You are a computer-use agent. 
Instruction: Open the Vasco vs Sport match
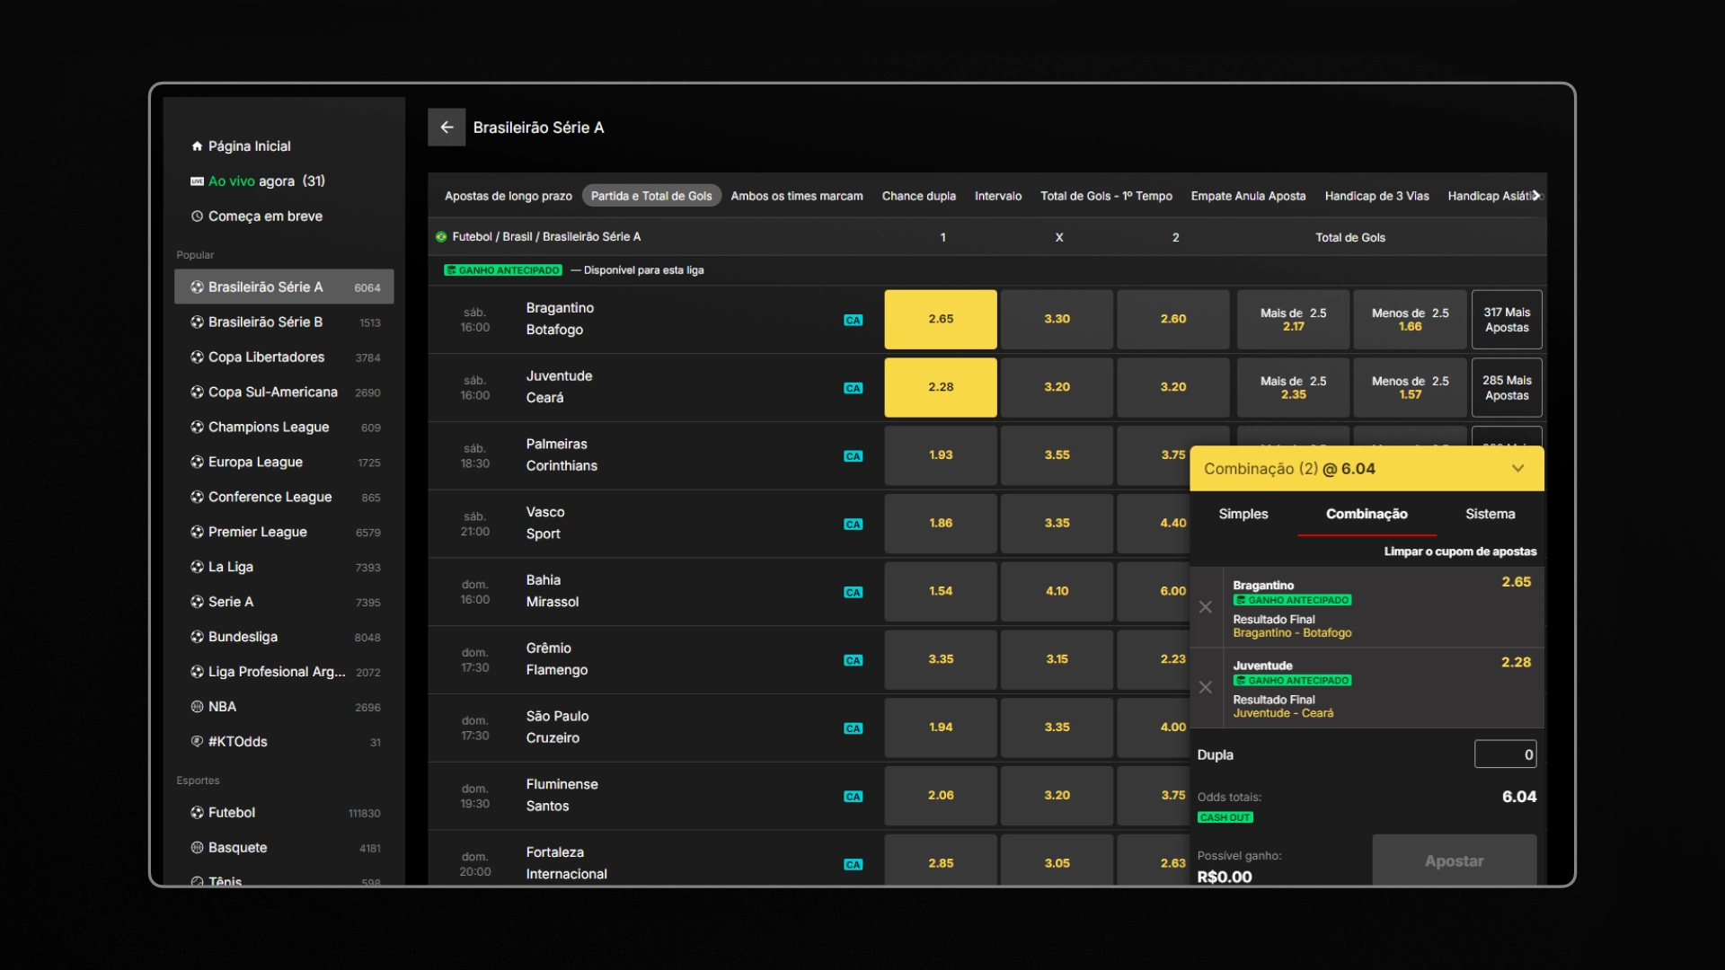(x=545, y=524)
